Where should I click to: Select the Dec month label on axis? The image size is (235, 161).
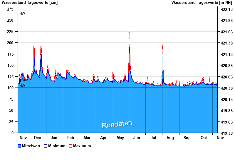click(37, 138)
